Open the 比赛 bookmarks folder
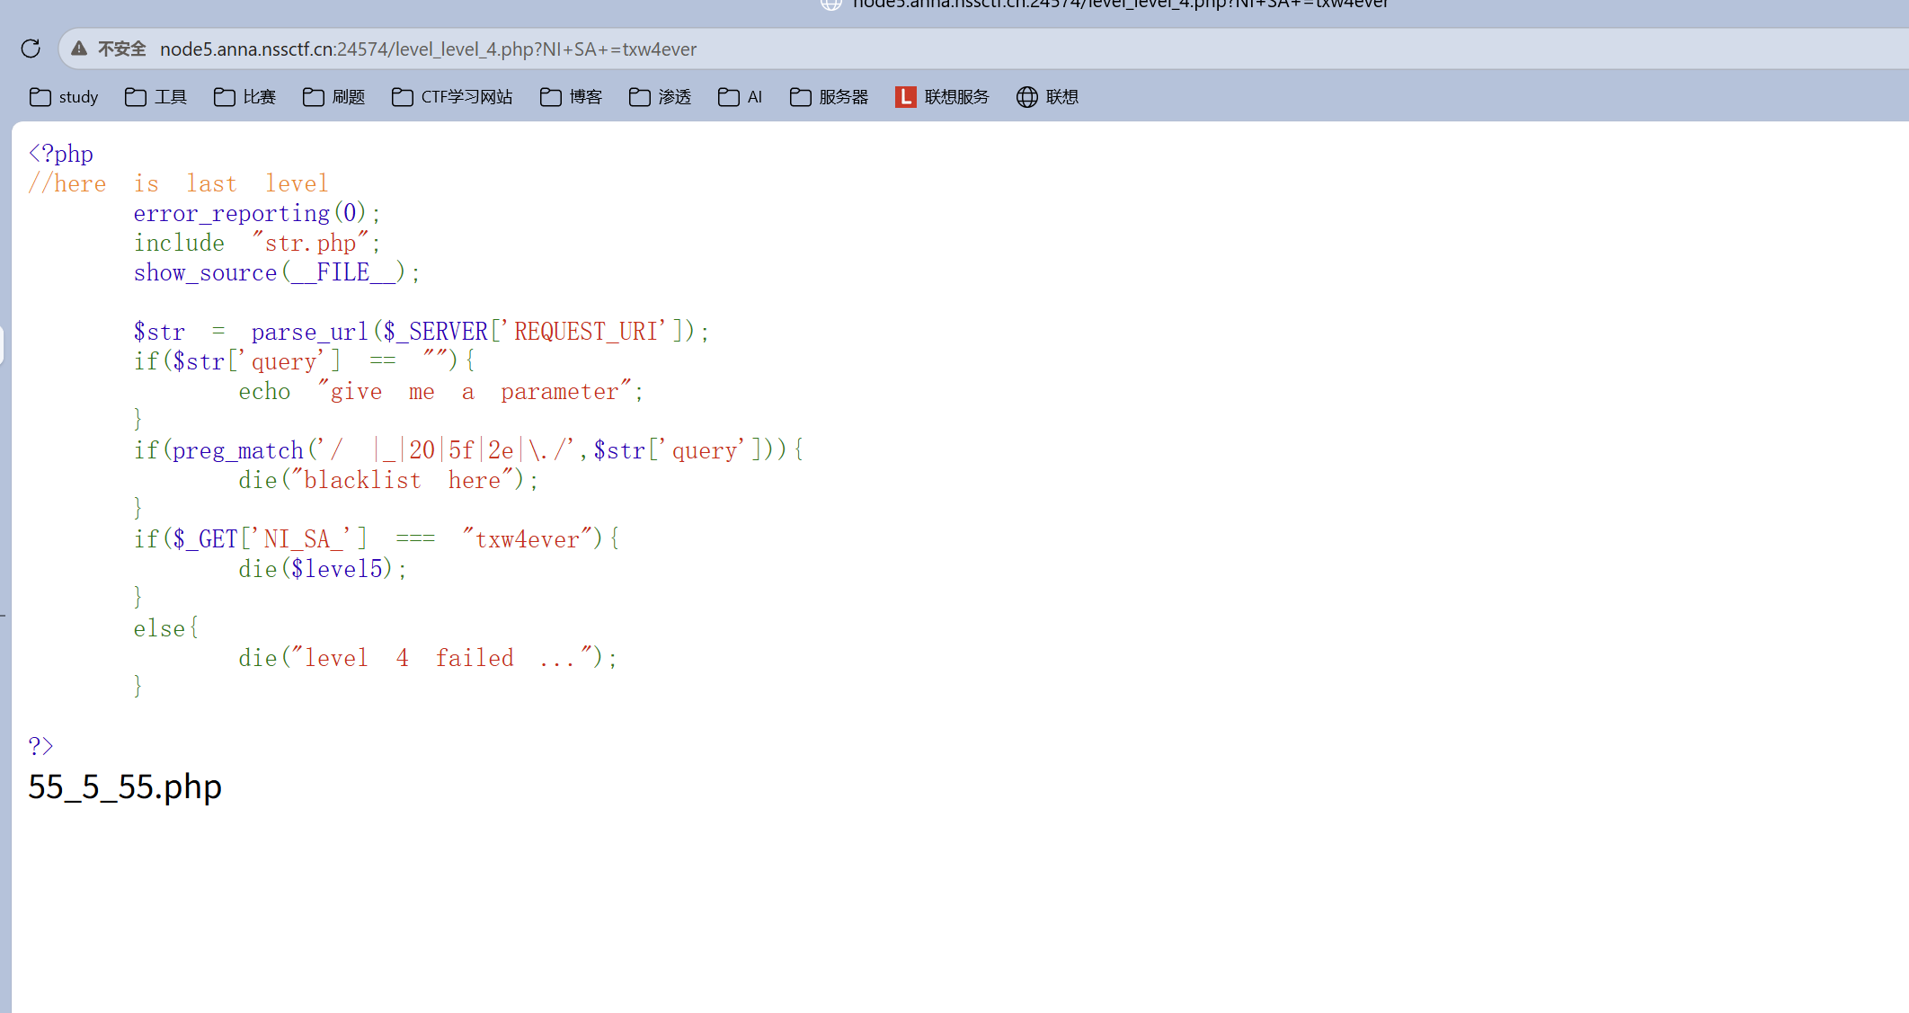This screenshot has height=1013, width=1909. [244, 97]
